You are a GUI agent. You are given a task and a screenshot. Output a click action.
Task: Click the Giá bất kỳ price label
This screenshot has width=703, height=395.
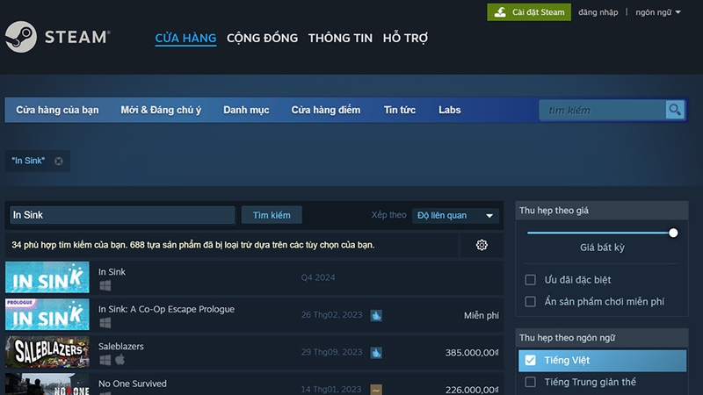pyautogui.click(x=602, y=248)
